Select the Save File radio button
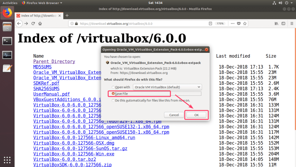The width and height of the screenshot is (296, 167). pos(113,94)
